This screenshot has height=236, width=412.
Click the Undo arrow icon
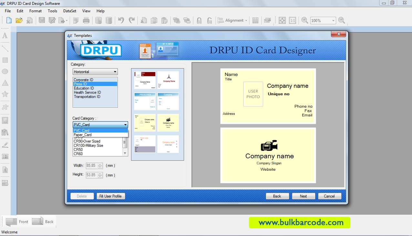121,20
